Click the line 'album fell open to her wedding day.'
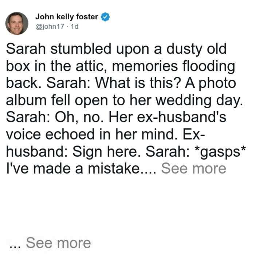The height and width of the screenshot is (255, 255). 125,100
